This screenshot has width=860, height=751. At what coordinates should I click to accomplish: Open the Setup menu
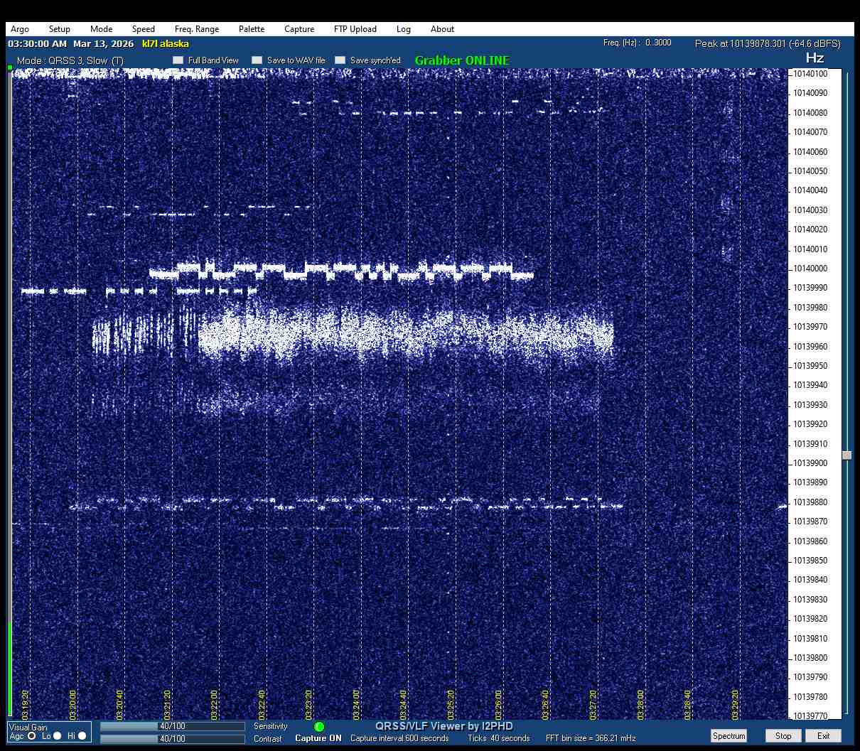click(x=60, y=29)
